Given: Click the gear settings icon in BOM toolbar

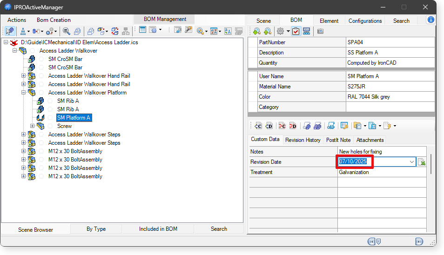Looking at the screenshot, I should pyautogui.click(x=280, y=31).
